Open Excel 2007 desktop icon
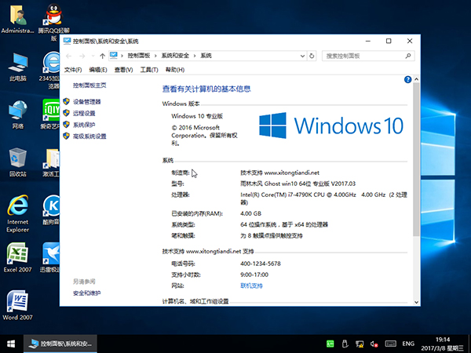Screen dimensions: 471x353 [x=16, y=258]
